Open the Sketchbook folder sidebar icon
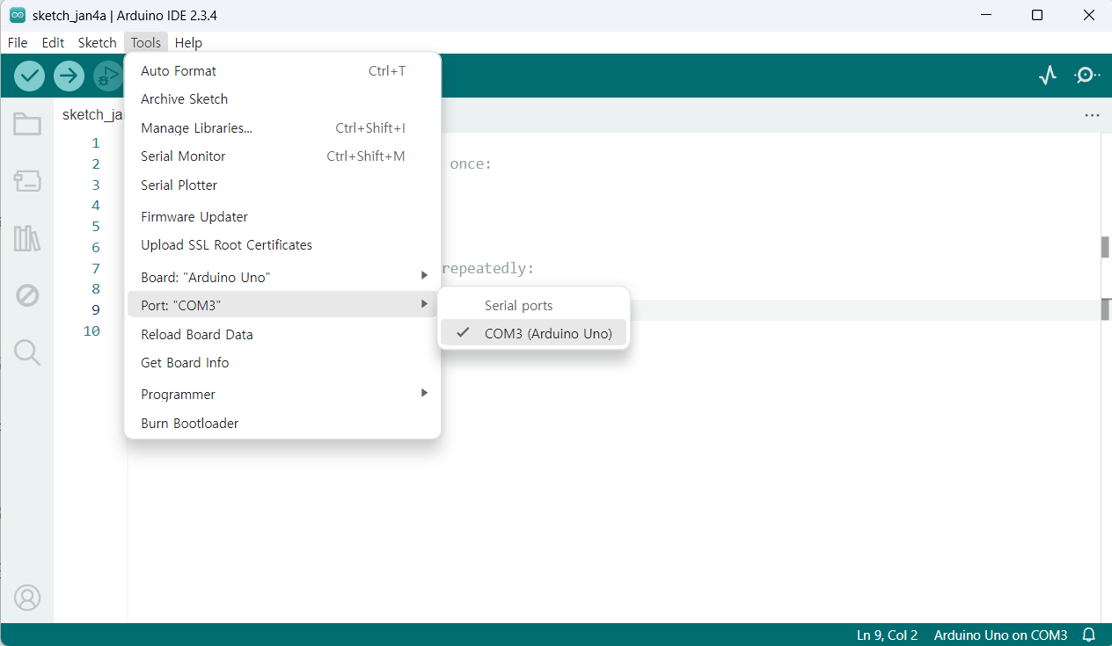This screenshot has width=1112, height=646. click(27, 124)
